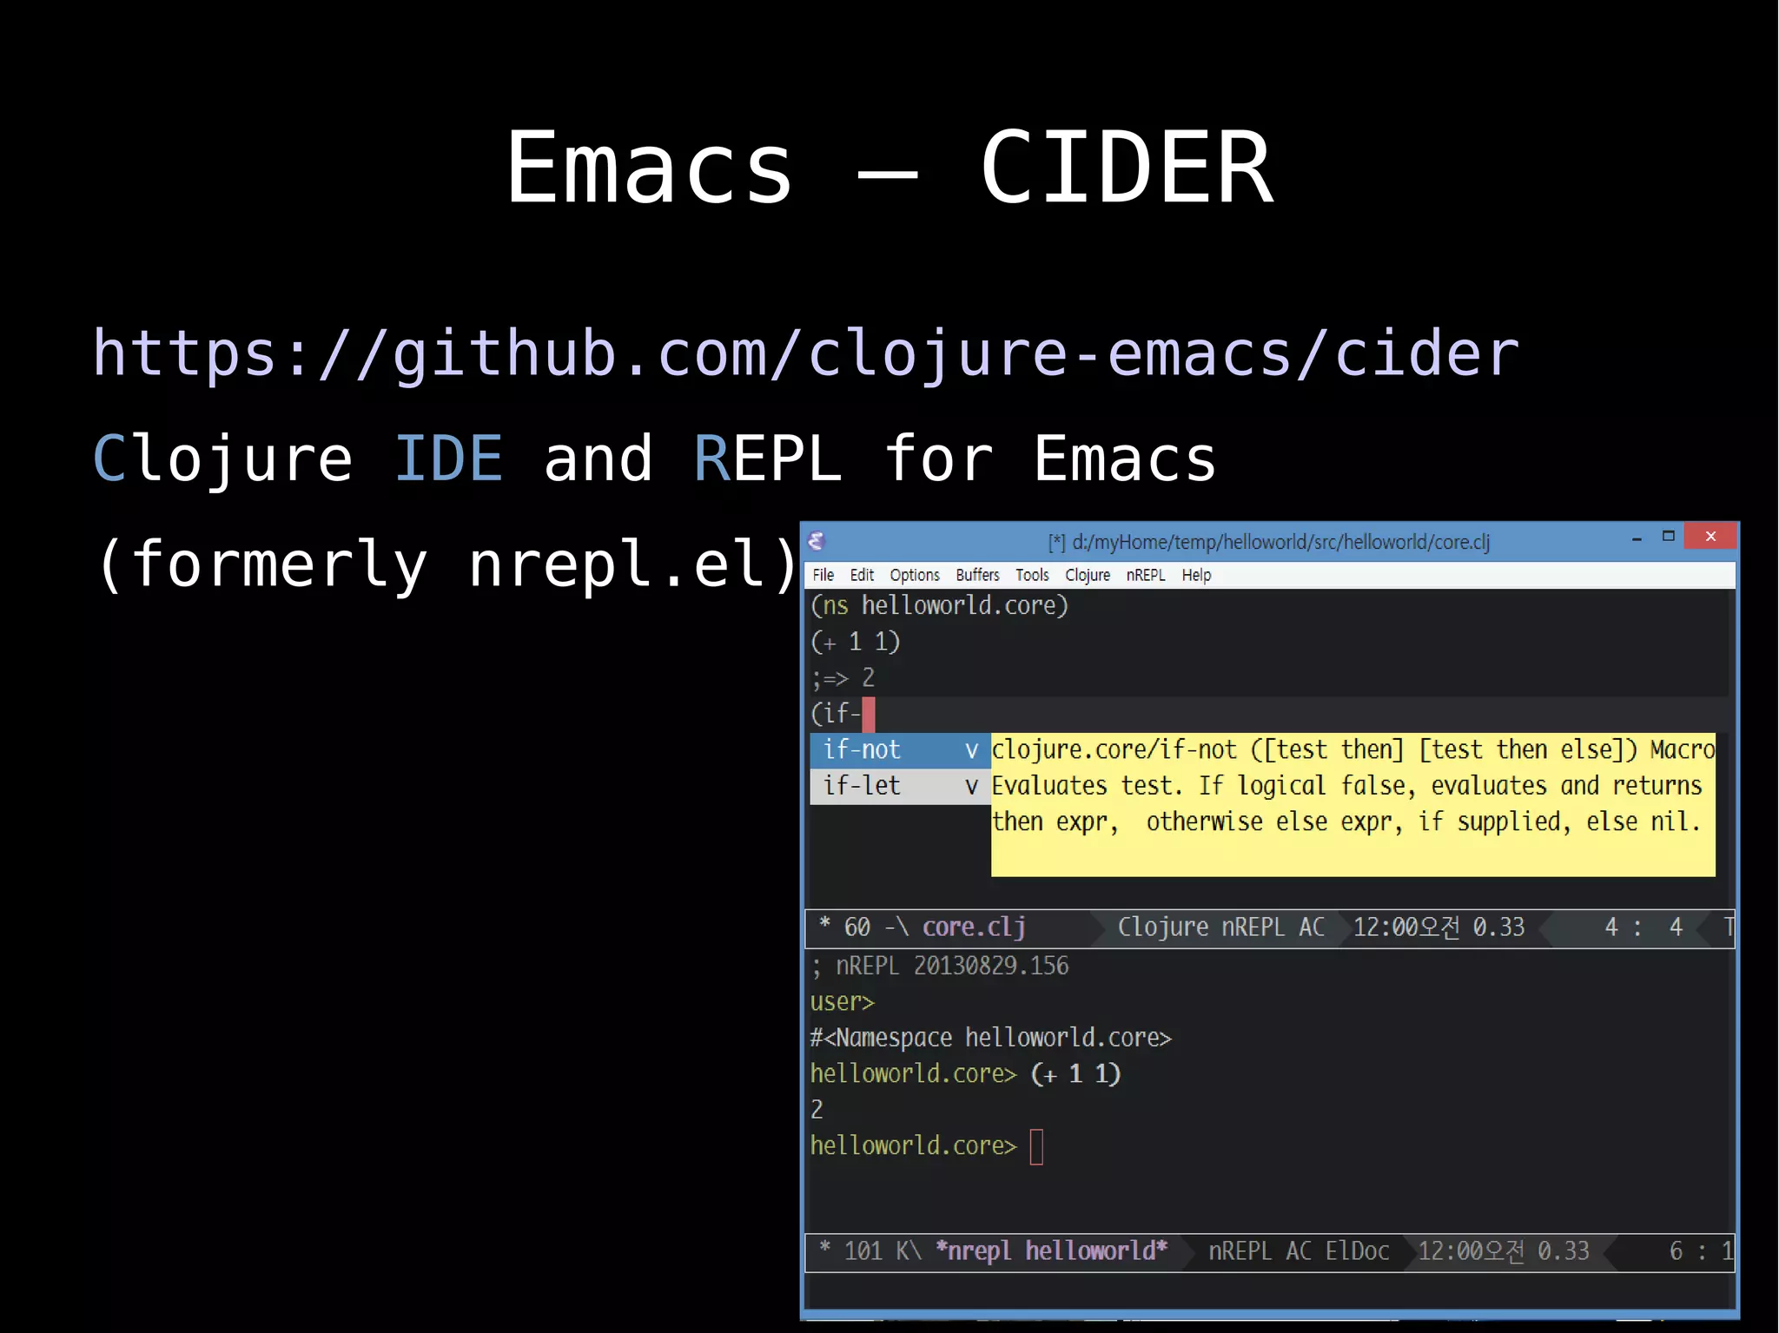Click the '12:00오전 0.33' clock in core.clj mode line

(1438, 927)
